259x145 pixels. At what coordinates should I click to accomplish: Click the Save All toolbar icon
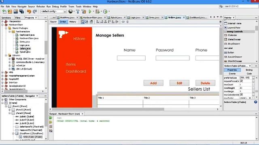pos(21,12)
